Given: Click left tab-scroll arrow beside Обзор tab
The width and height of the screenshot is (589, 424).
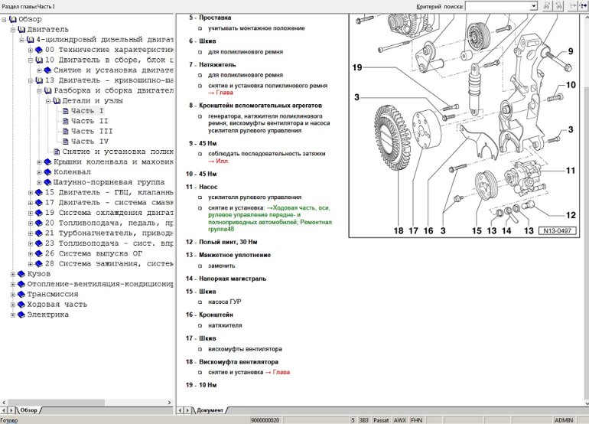Looking at the screenshot, I should point(4,410).
